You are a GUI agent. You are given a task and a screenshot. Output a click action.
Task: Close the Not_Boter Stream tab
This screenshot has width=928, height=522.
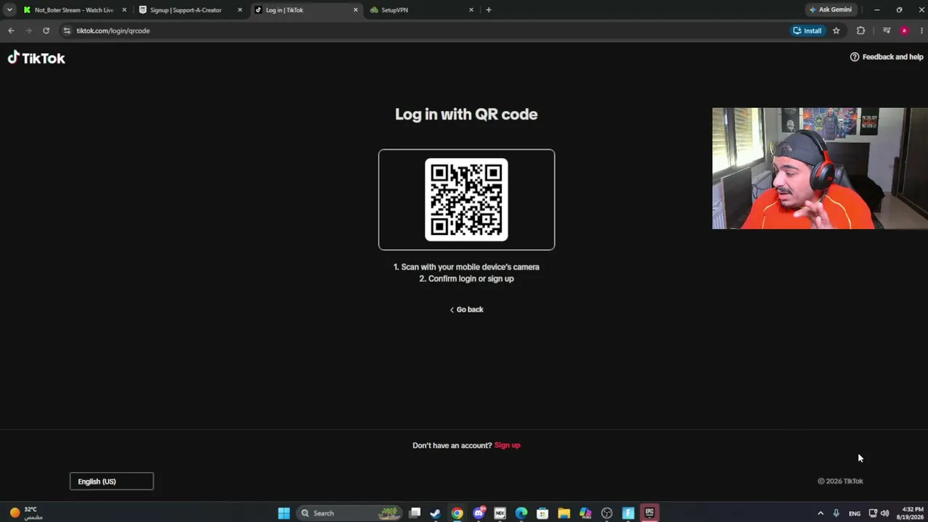click(x=124, y=10)
